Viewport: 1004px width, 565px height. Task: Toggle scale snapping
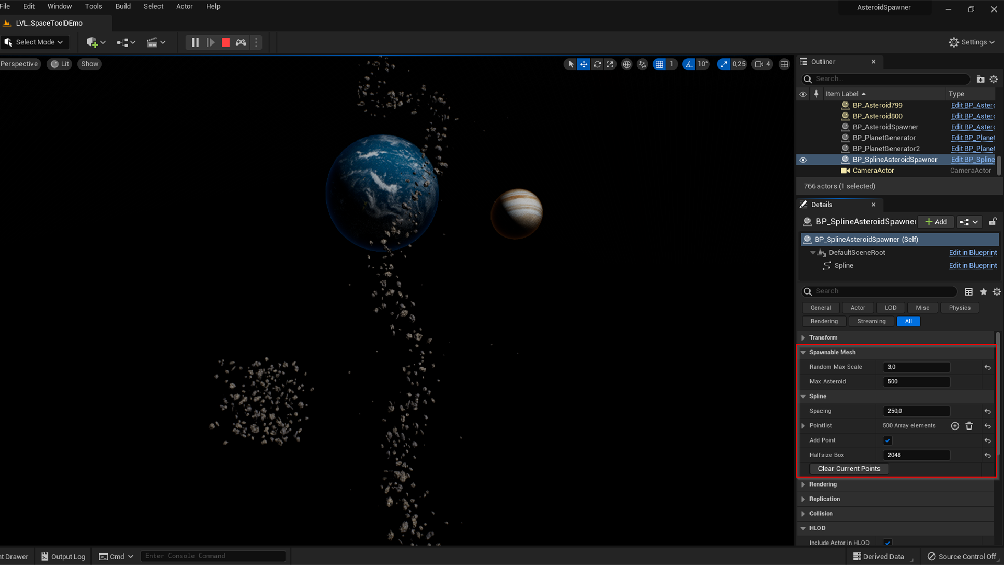pyautogui.click(x=724, y=64)
